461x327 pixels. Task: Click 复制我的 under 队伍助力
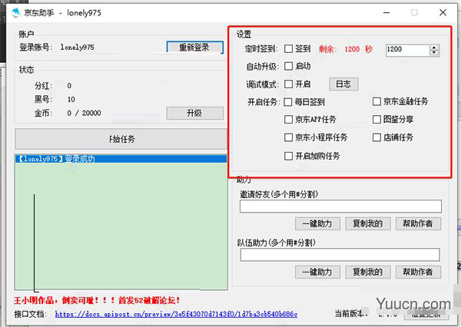click(x=368, y=272)
